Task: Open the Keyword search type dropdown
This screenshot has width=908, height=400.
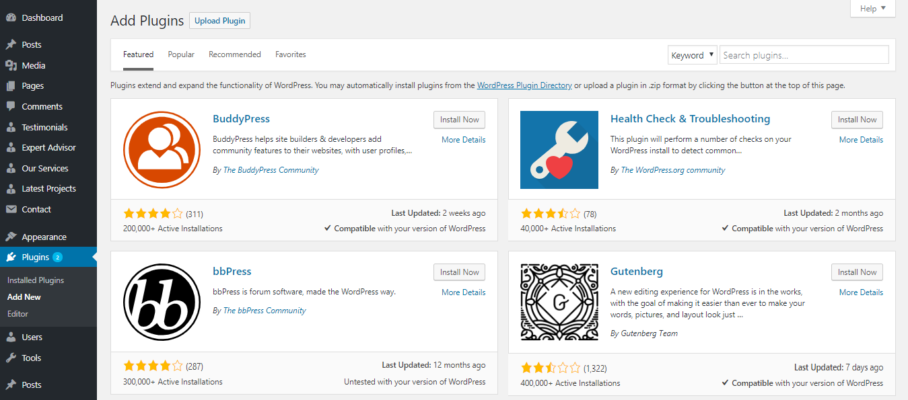Action: [x=692, y=55]
